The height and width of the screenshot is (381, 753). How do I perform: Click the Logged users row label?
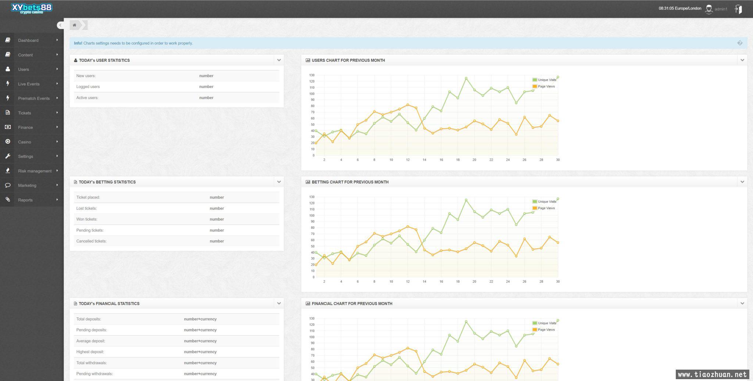point(88,87)
